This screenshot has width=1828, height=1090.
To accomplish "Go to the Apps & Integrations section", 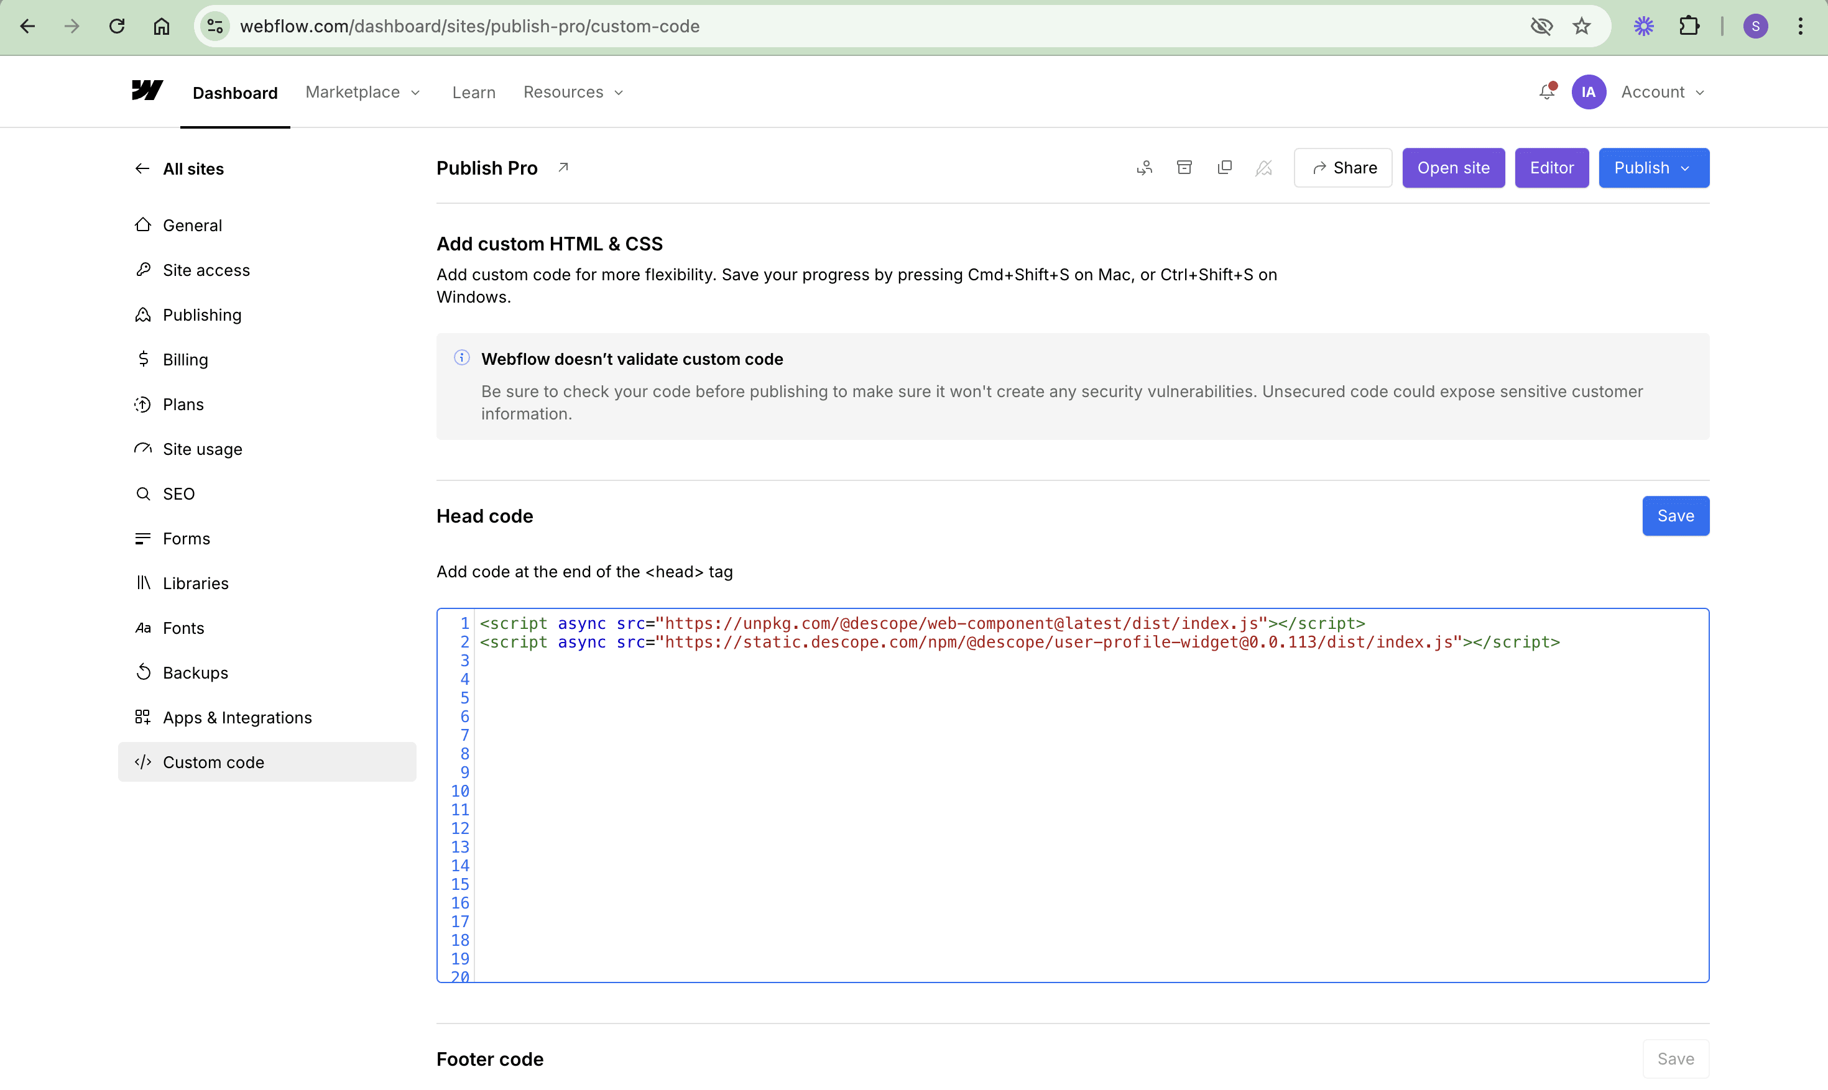I will [236, 718].
